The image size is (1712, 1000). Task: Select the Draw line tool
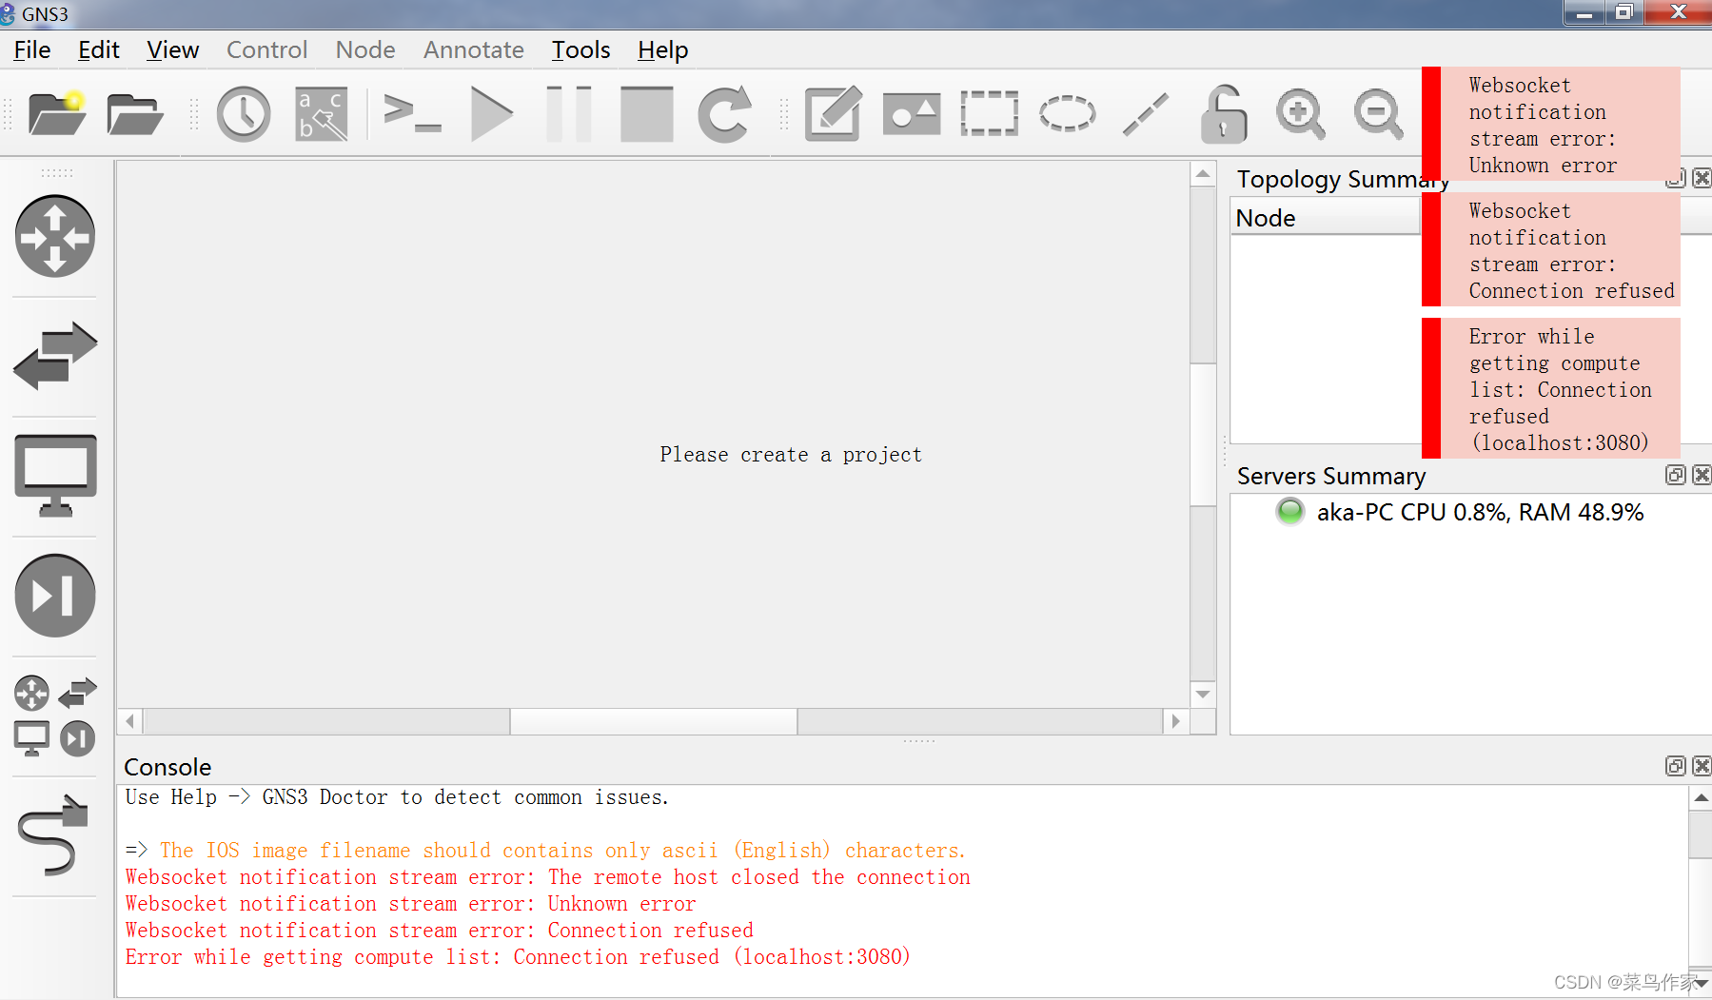1146,114
